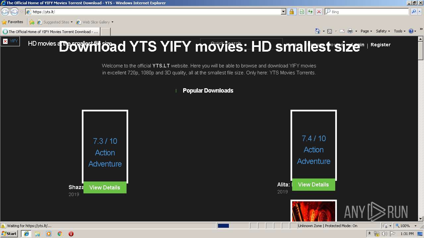424x238 pixels.
Task: Click the status bar warning icon
Action: [3, 226]
